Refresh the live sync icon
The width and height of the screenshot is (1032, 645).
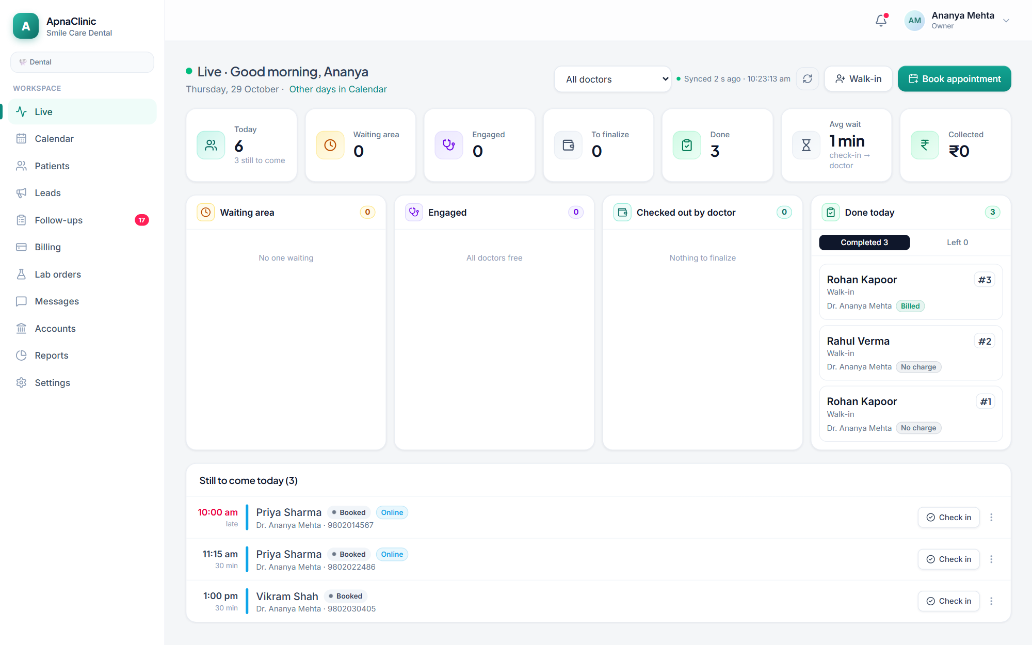pyautogui.click(x=808, y=79)
